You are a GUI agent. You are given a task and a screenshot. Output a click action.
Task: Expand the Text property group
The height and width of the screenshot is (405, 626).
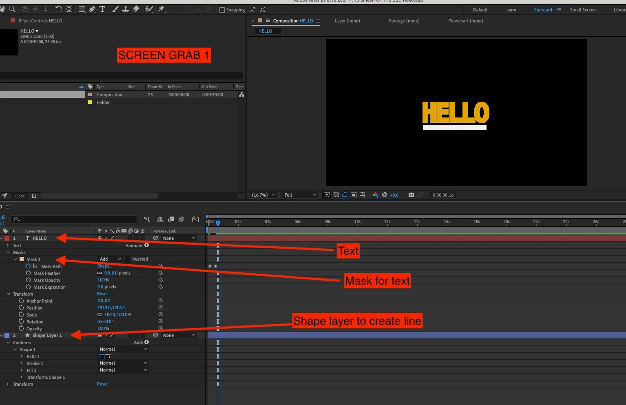click(8, 246)
